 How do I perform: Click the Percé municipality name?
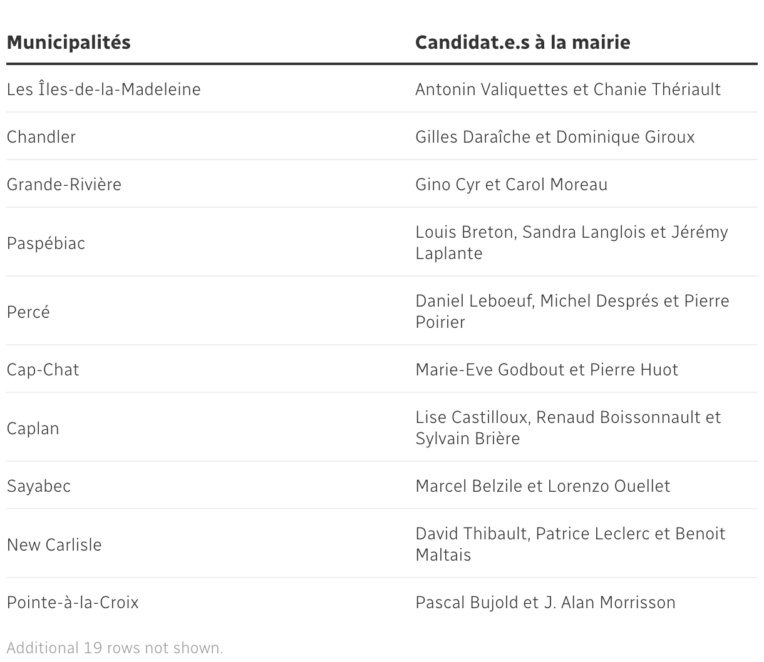point(28,312)
